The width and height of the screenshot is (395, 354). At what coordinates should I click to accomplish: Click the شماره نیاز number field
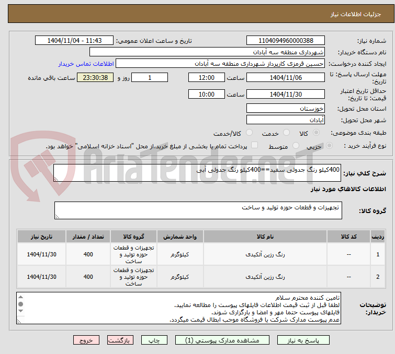[x=286, y=41]
